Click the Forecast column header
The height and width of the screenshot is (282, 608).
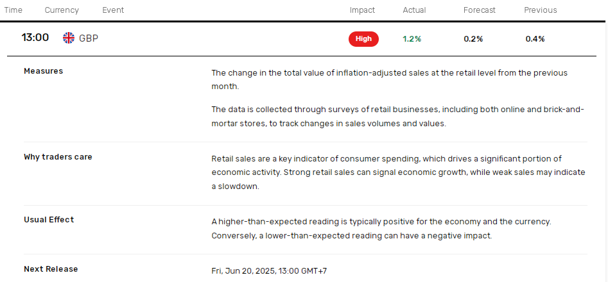click(479, 10)
